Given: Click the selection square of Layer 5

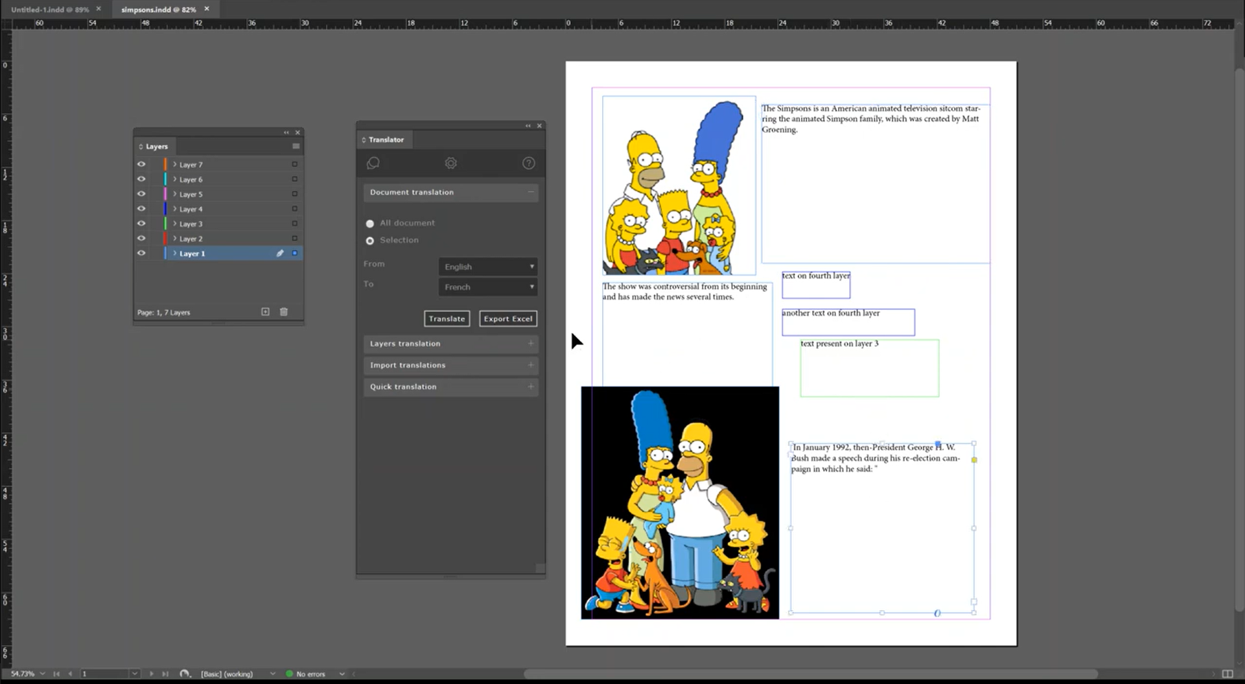Looking at the screenshot, I should pyautogui.click(x=295, y=195).
